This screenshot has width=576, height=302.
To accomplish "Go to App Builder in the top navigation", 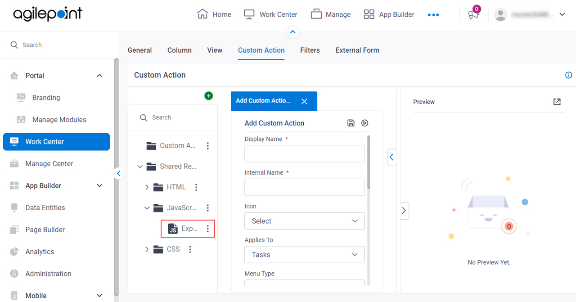I will (x=389, y=14).
